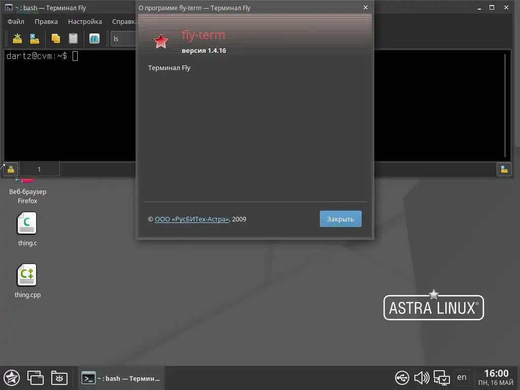Image resolution: width=520 pixels, height=390 pixels.
Task: Click the 16:00 clock in the tray
Action: [496, 373]
